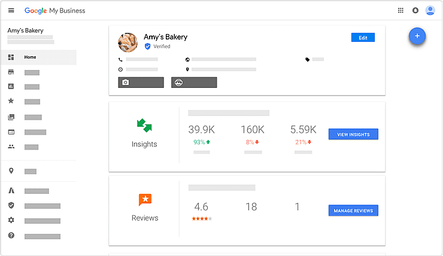Open the Google apps grid

(400, 11)
